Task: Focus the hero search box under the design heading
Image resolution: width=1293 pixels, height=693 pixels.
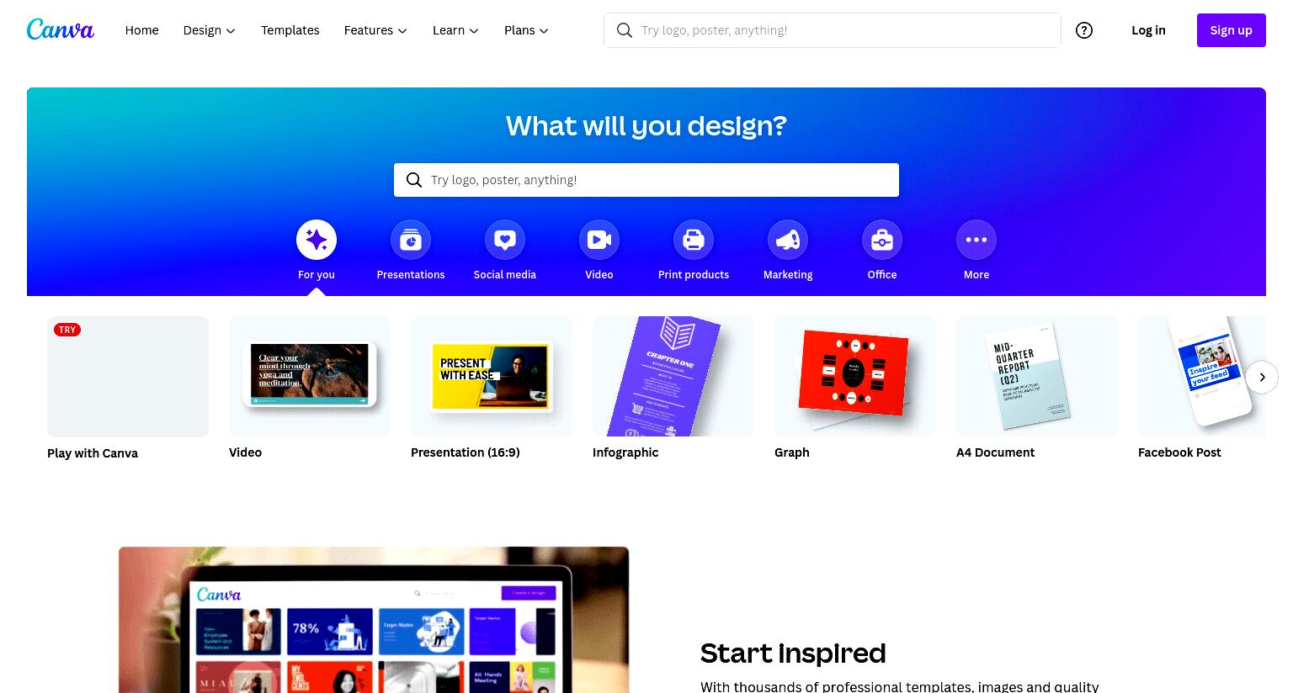Action: 646,180
